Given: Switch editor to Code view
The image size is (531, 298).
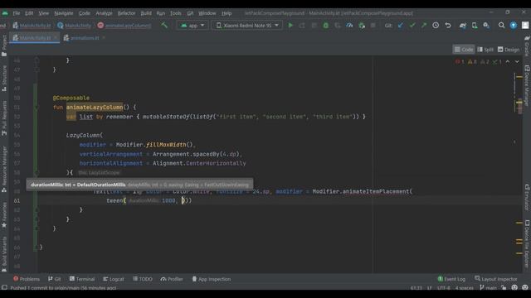Looking at the screenshot, I should (464, 50).
